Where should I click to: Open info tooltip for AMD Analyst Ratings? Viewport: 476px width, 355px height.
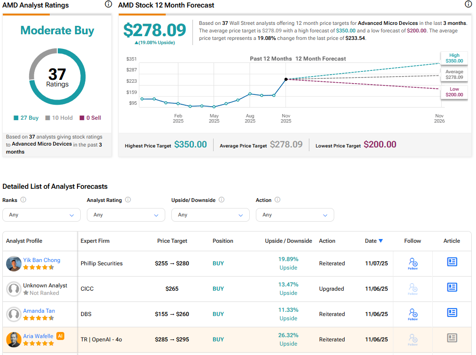coord(108,4)
